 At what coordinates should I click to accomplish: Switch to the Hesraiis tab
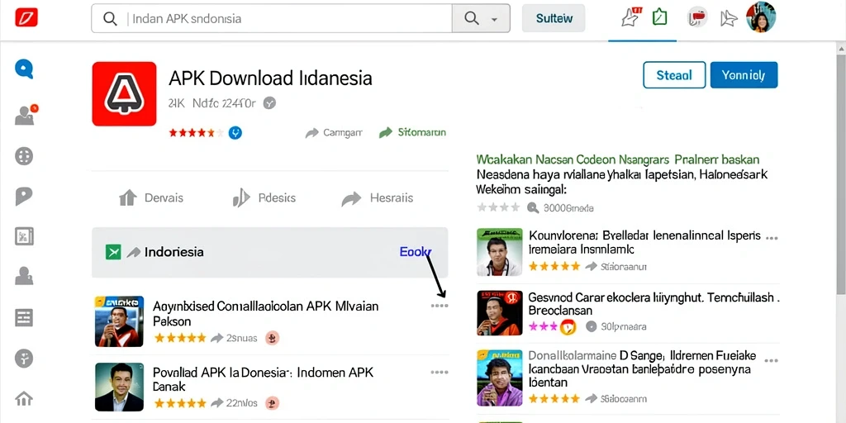pos(377,198)
